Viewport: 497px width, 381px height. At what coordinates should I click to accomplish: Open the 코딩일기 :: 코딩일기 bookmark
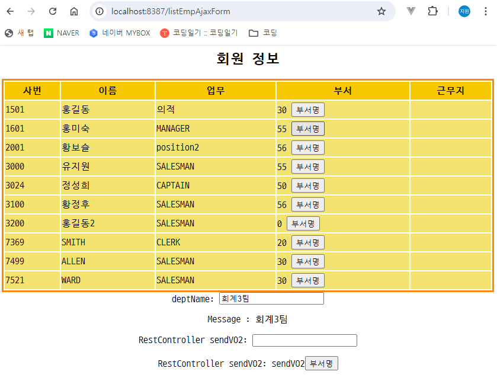198,33
